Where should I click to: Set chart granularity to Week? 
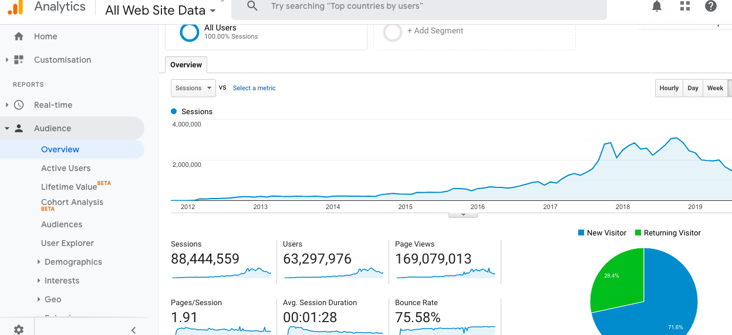715,88
